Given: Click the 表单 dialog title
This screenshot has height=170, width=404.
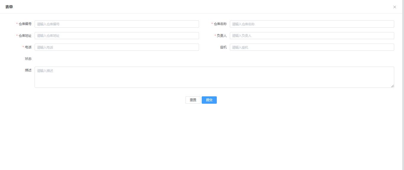Looking at the screenshot, I should tap(9, 6).
